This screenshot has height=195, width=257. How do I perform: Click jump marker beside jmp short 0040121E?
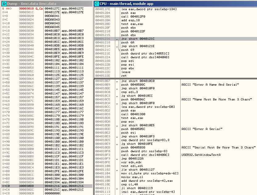click(117, 46)
